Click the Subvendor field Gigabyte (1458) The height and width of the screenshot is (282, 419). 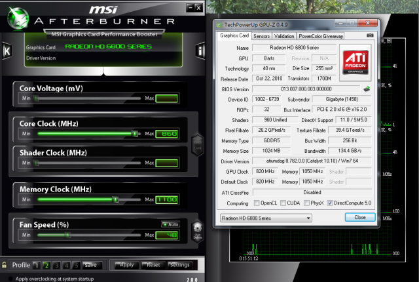pos(342,99)
